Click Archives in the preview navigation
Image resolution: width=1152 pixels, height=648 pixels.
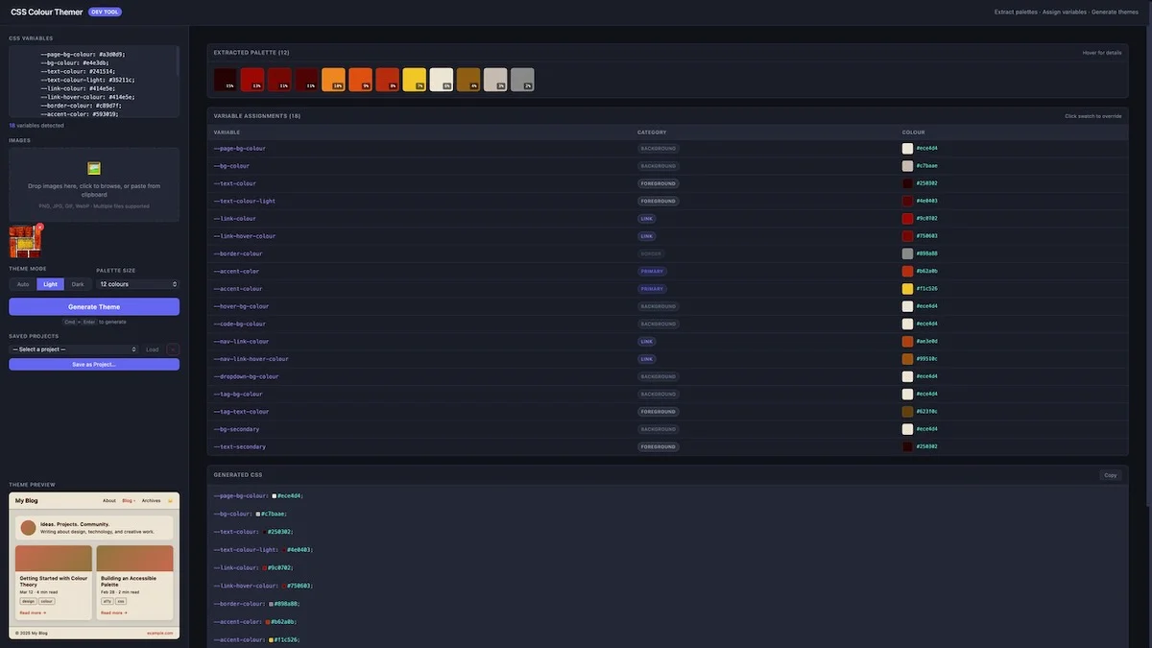(x=152, y=500)
